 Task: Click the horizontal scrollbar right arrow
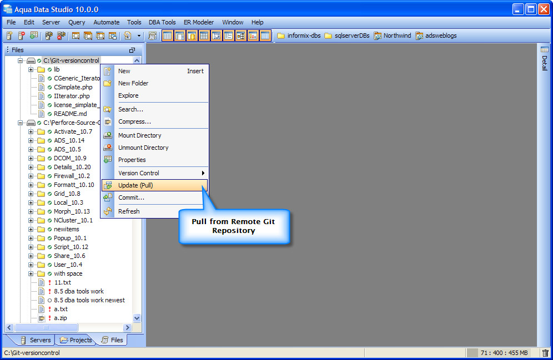[128, 328]
